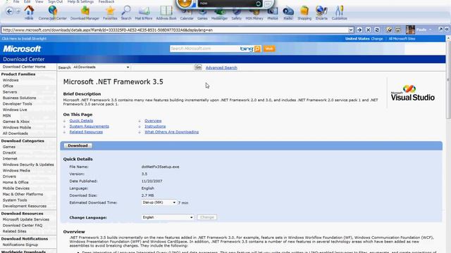
Task: Click the Download Center search text field
Action: (x=163, y=67)
